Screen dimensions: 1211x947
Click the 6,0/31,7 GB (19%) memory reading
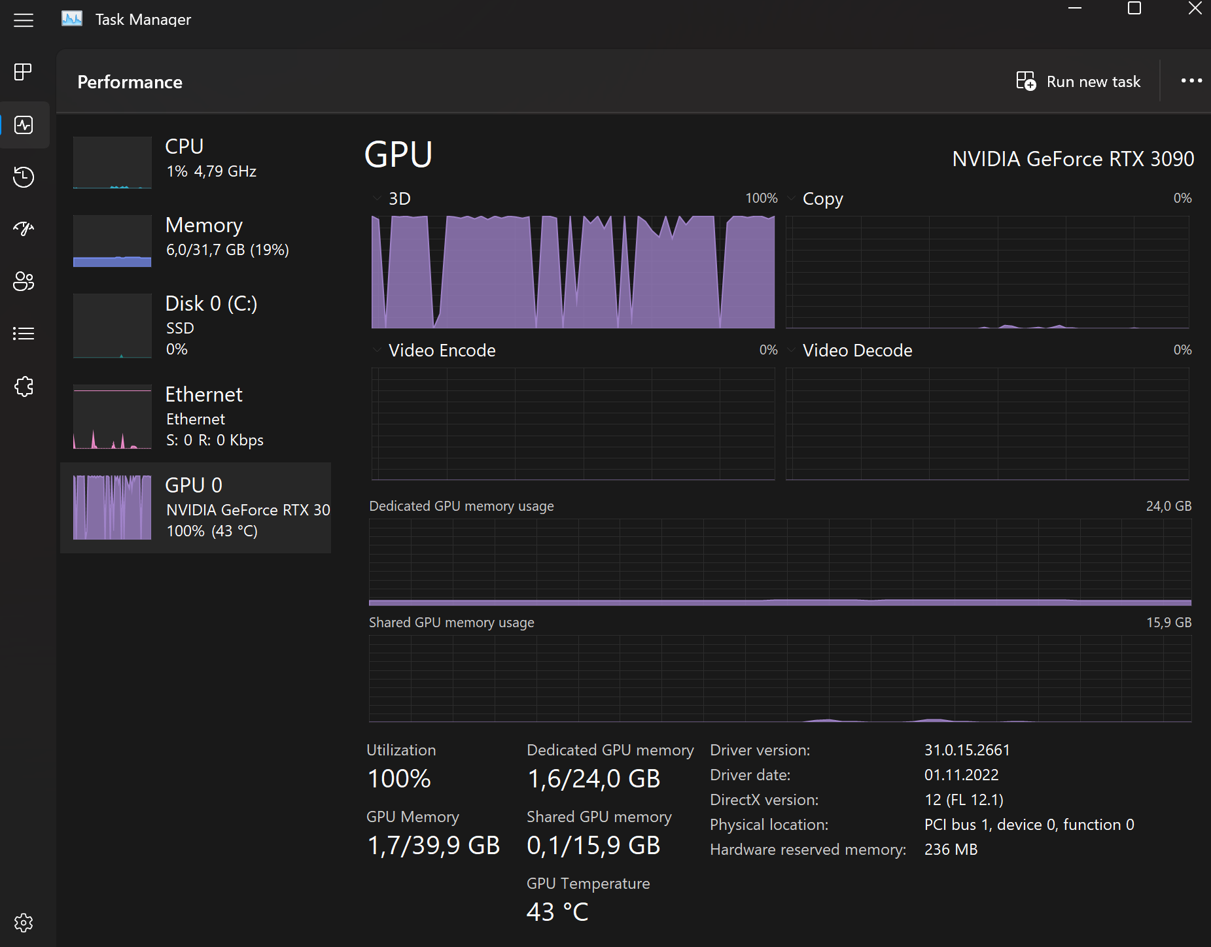tap(228, 250)
